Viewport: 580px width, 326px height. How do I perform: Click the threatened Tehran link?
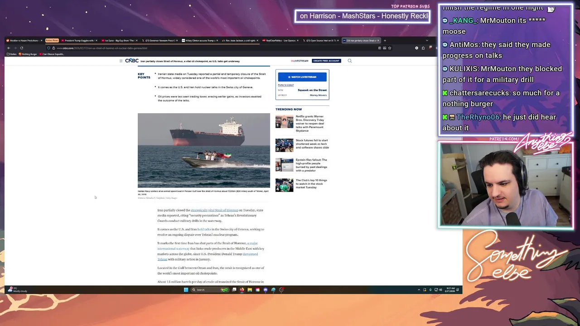coord(208,257)
